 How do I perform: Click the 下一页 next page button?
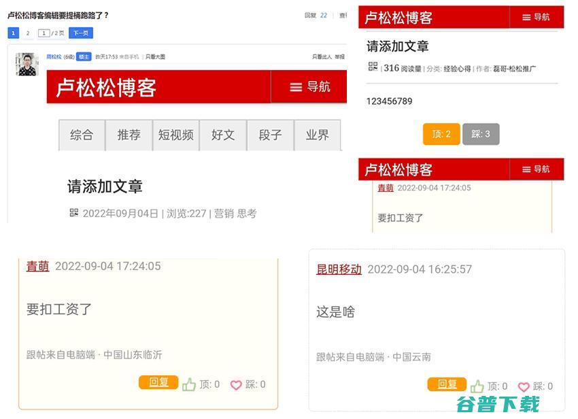tap(81, 33)
